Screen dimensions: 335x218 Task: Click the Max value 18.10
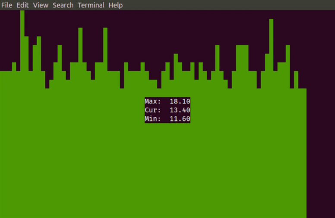(180, 101)
